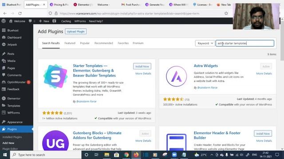Image resolution: width=284 pixels, height=159 pixels.
Task: Switch to Recommended plugins tab
Action: click(x=103, y=43)
